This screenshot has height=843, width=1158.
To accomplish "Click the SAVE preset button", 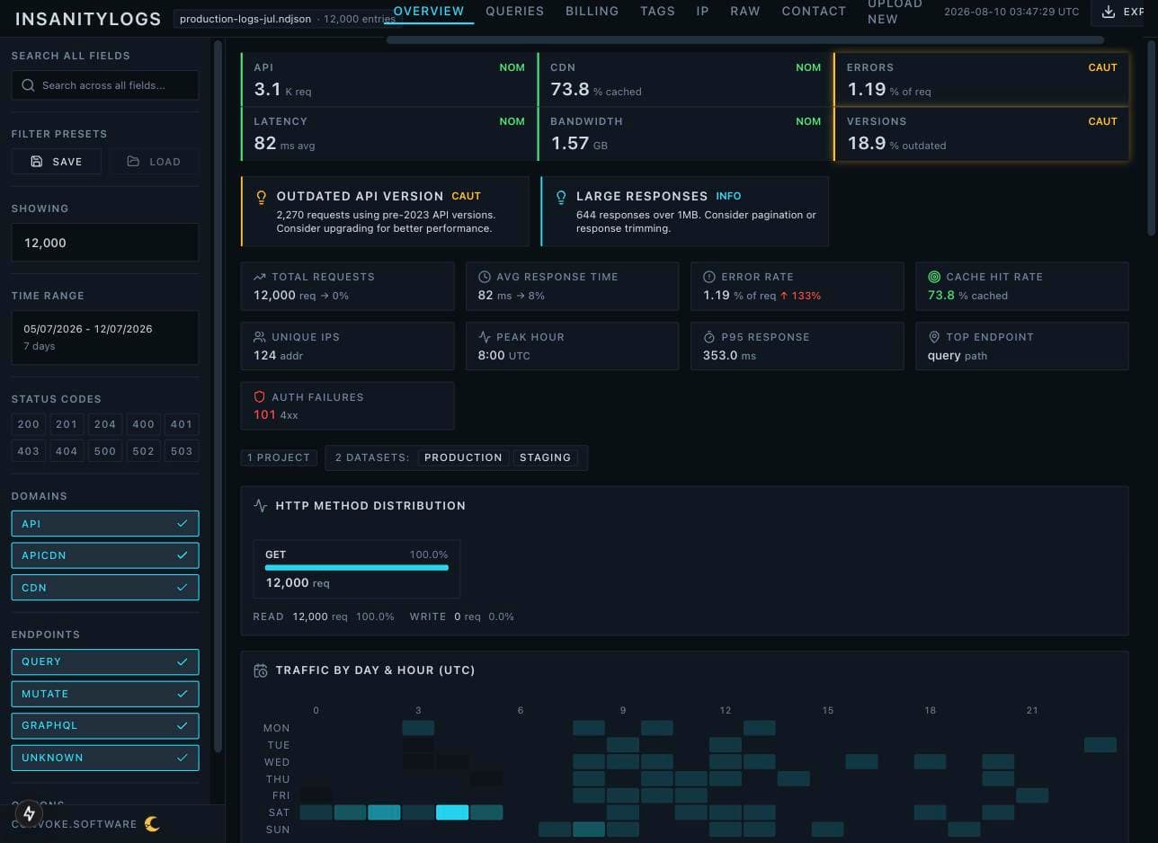I will pos(56,162).
